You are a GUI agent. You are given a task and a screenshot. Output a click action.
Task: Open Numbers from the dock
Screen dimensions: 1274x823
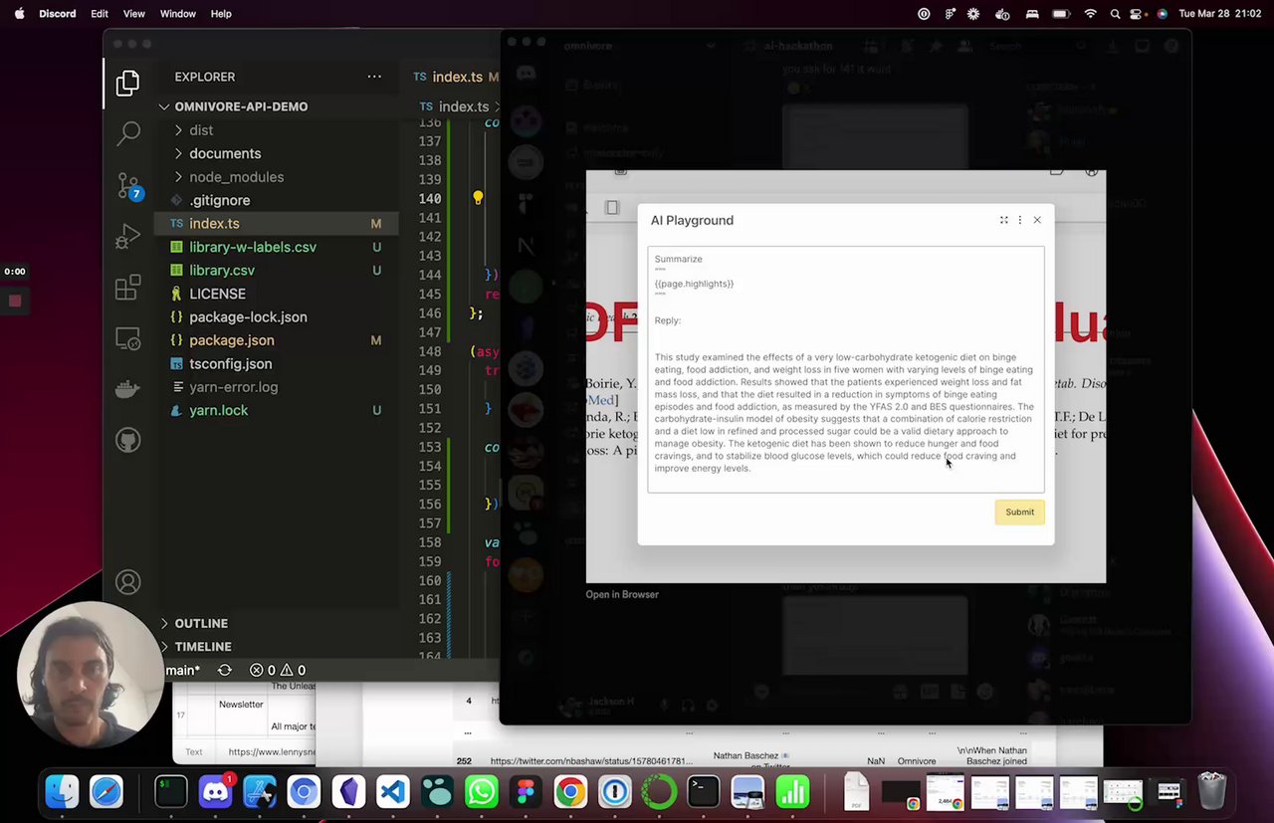[x=792, y=792]
